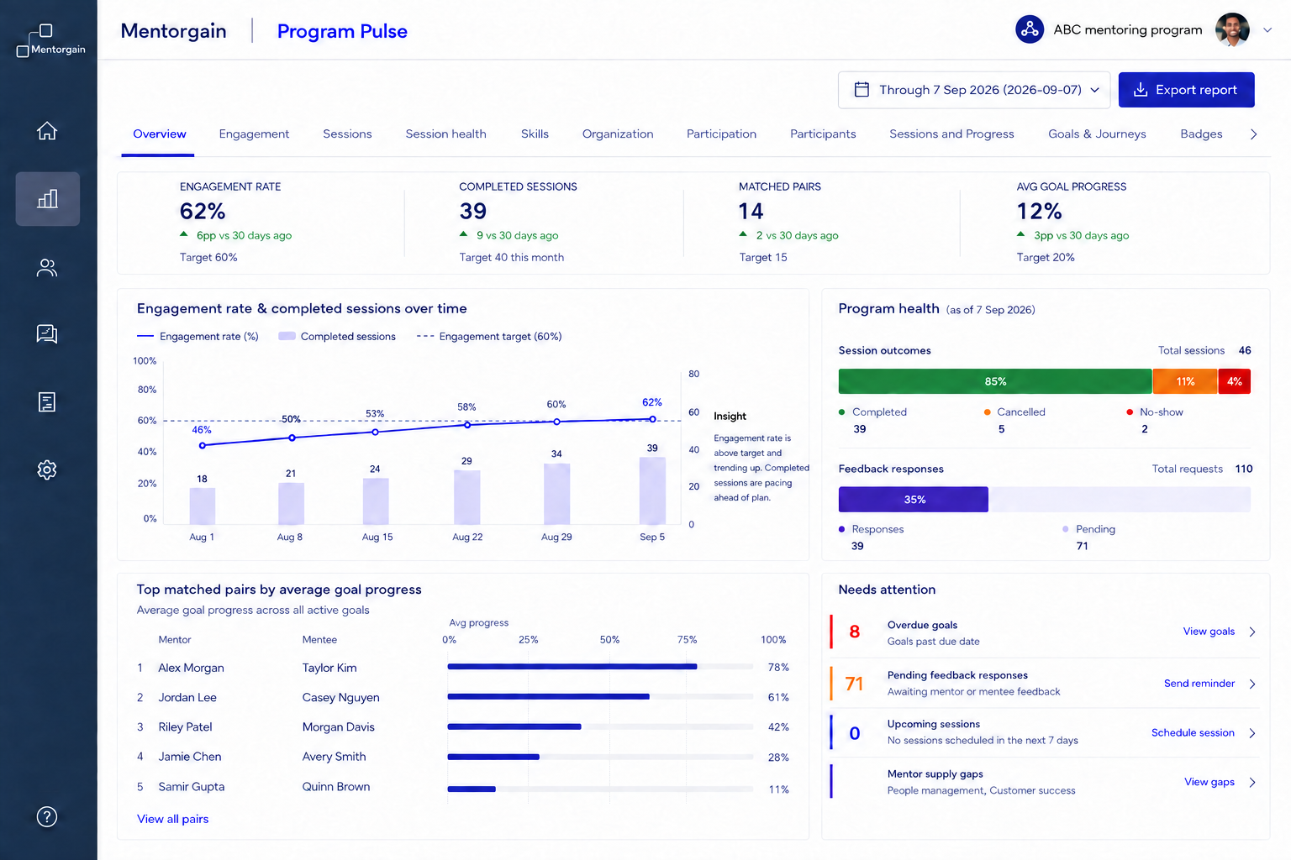
Task: Toggle Completed sessions legend item
Action: (x=337, y=337)
